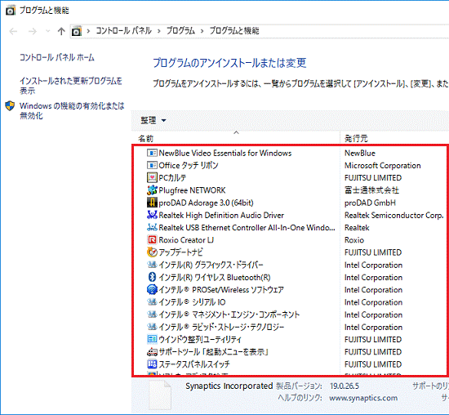Open インストールされた更新プログラムを表示 link

coord(71,86)
